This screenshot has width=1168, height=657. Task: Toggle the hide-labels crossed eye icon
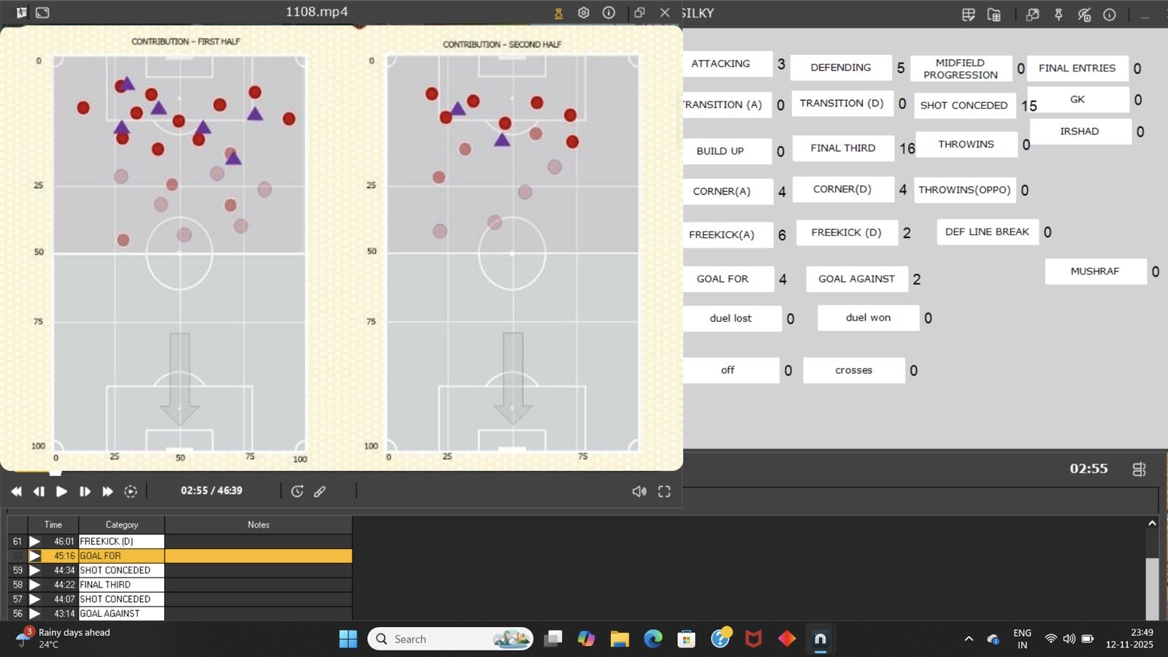click(1085, 15)
